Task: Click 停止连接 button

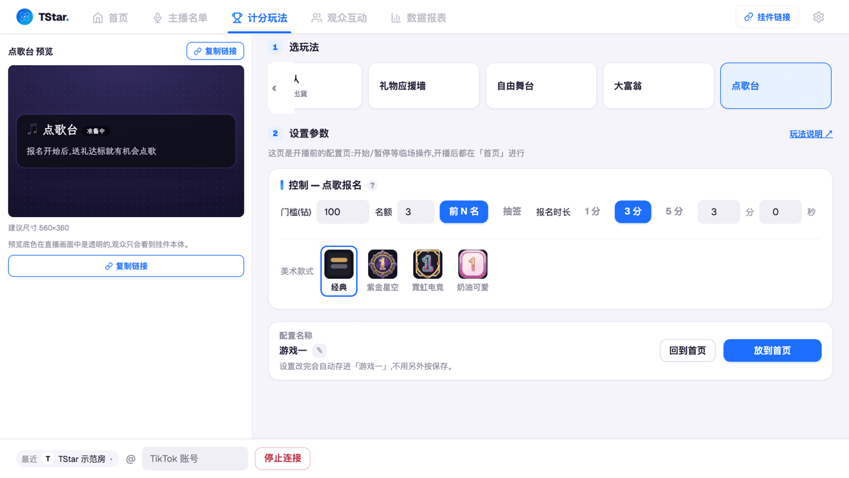Action: click(283, 459)
